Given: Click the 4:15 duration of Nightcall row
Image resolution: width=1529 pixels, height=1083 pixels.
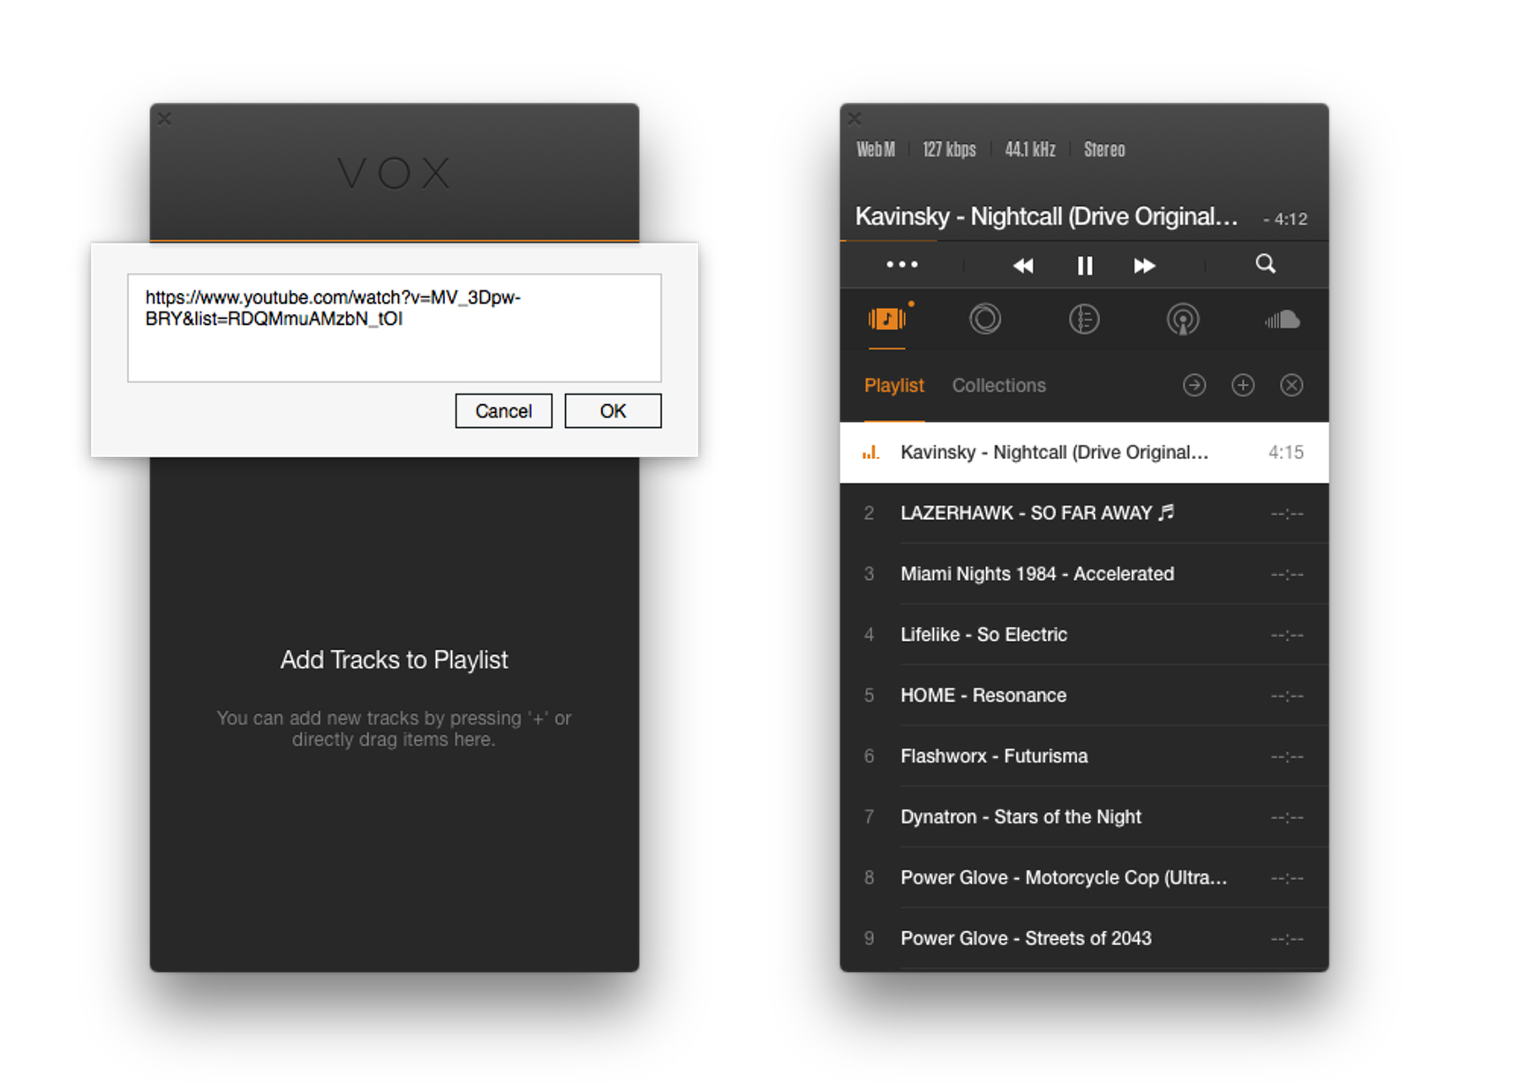Looking at the screenshot, I should (x=1285, y=453).
